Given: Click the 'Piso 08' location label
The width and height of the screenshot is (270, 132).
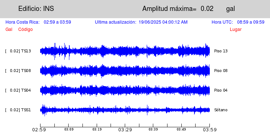Looking at the screenshot, I should (221, 71).
